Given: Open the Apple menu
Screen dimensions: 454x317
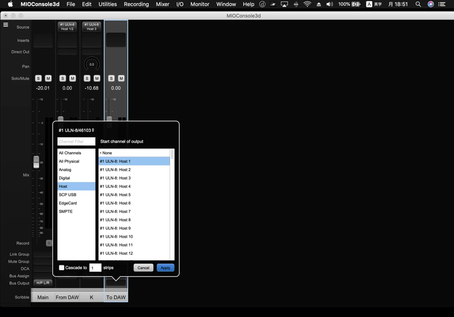Looking at the screenshot, I should [10, 4].
